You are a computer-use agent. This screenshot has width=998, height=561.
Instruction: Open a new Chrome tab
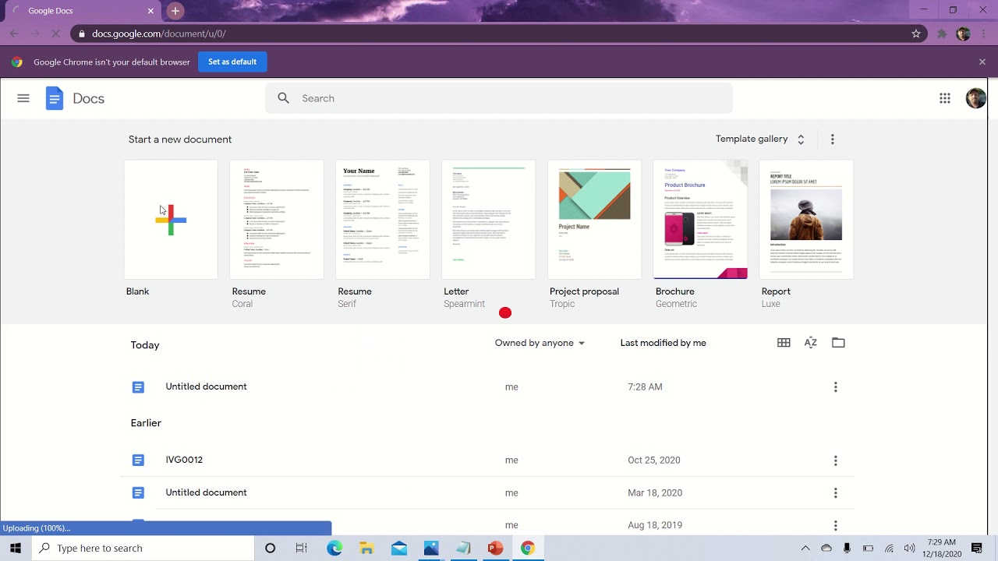pos(175,11)
